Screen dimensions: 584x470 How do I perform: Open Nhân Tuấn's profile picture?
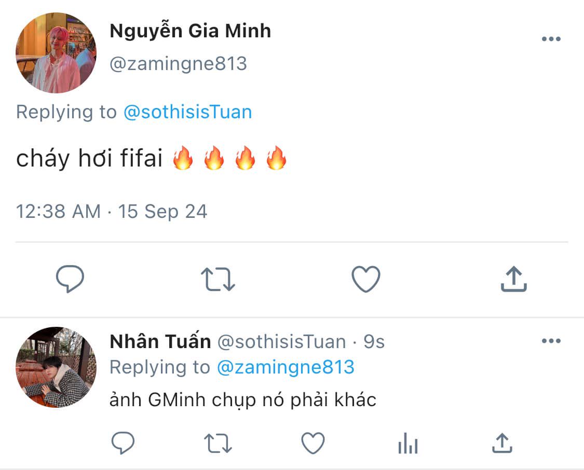pos(56,367)
